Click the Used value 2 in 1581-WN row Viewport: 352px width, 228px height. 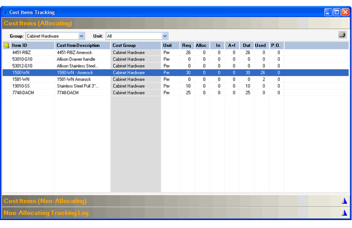264,80
